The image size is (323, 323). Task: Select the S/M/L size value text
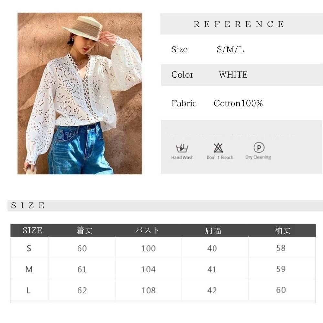[x=230, y=49]
